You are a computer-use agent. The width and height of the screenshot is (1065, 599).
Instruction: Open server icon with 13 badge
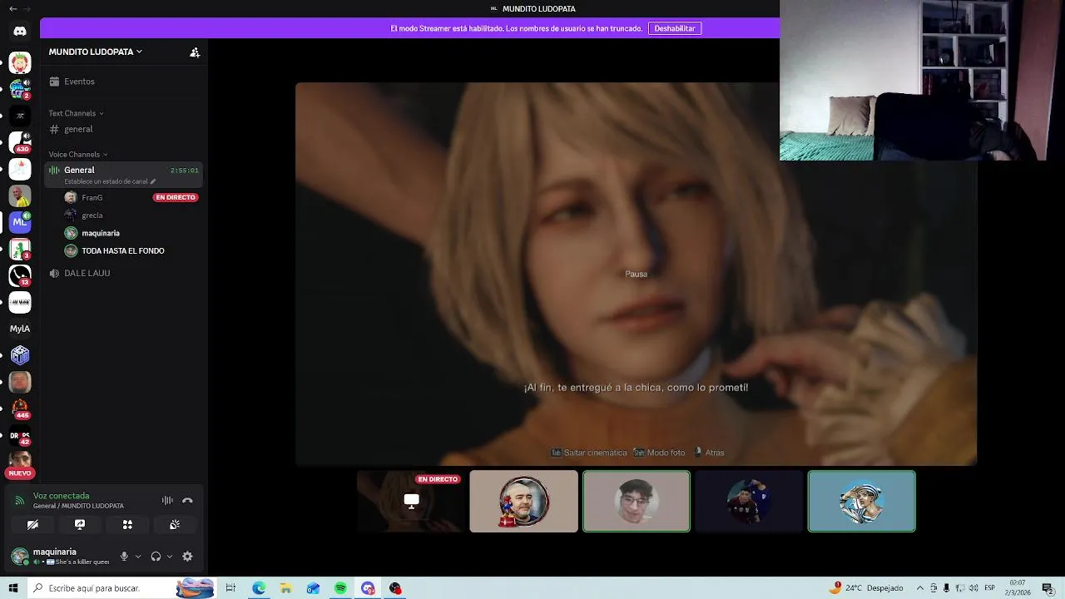tap(20, 275)
